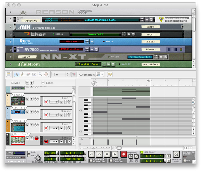
Task: Solo the Thor 1 track
Action: coord(32,99)
